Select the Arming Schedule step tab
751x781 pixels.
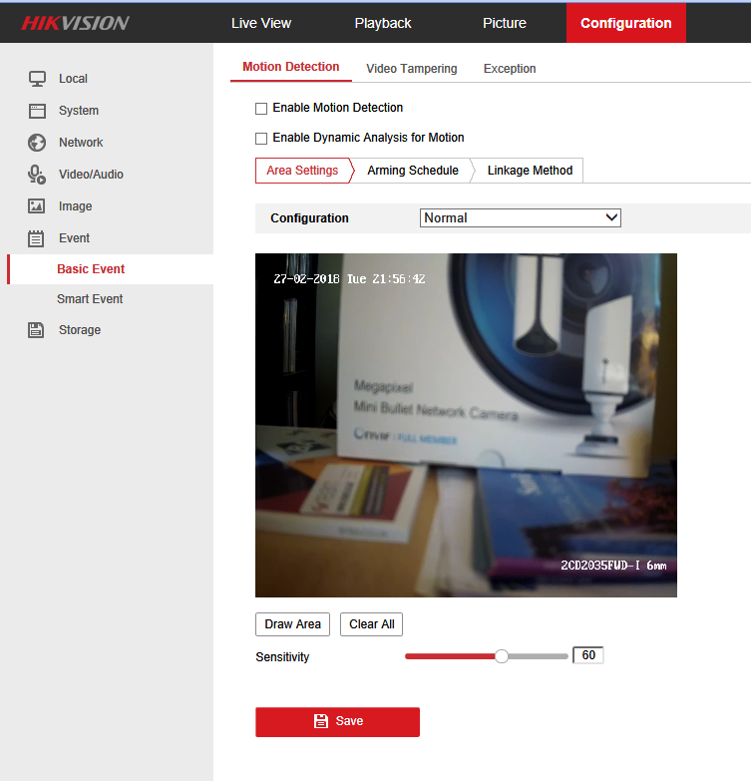[x=412, y=171]
